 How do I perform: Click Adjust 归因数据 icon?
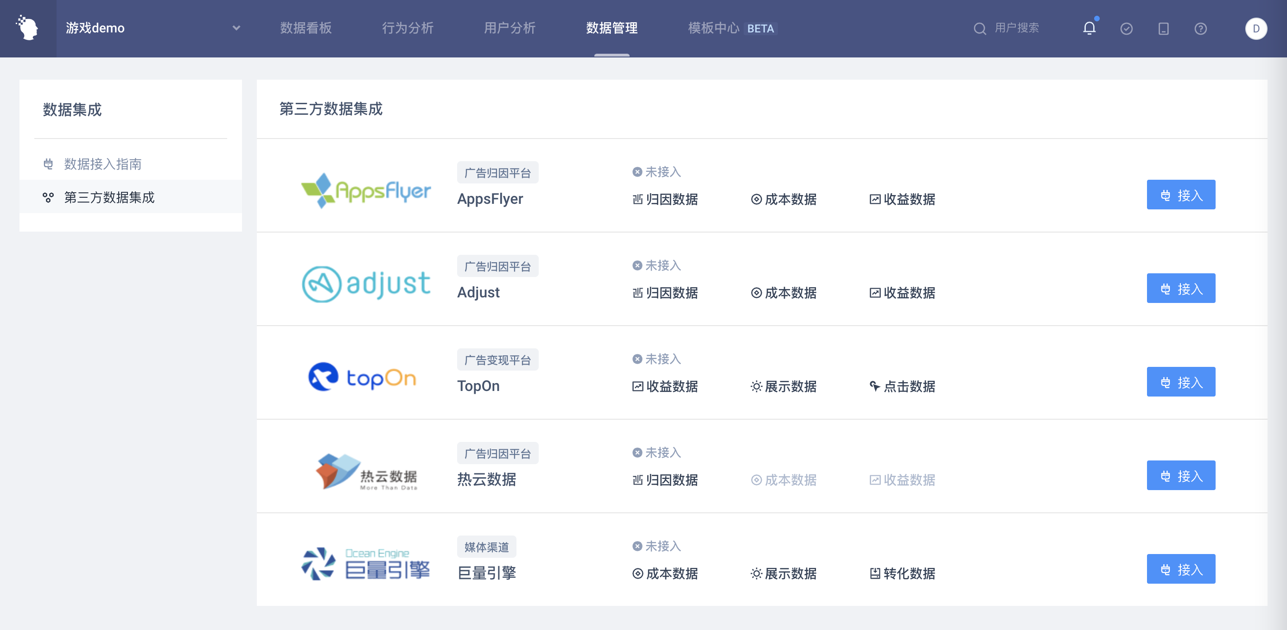[637, 293]
